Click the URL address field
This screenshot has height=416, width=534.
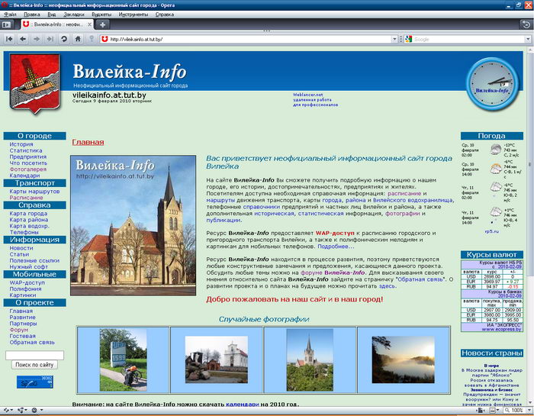pos(250,39)
